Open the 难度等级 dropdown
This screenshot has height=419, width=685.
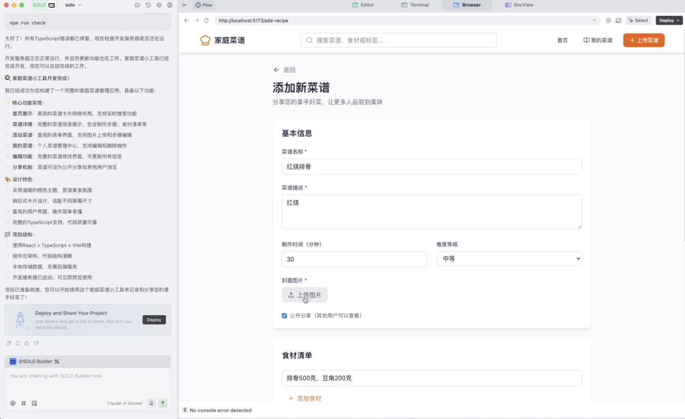click(x=509, y=259)
